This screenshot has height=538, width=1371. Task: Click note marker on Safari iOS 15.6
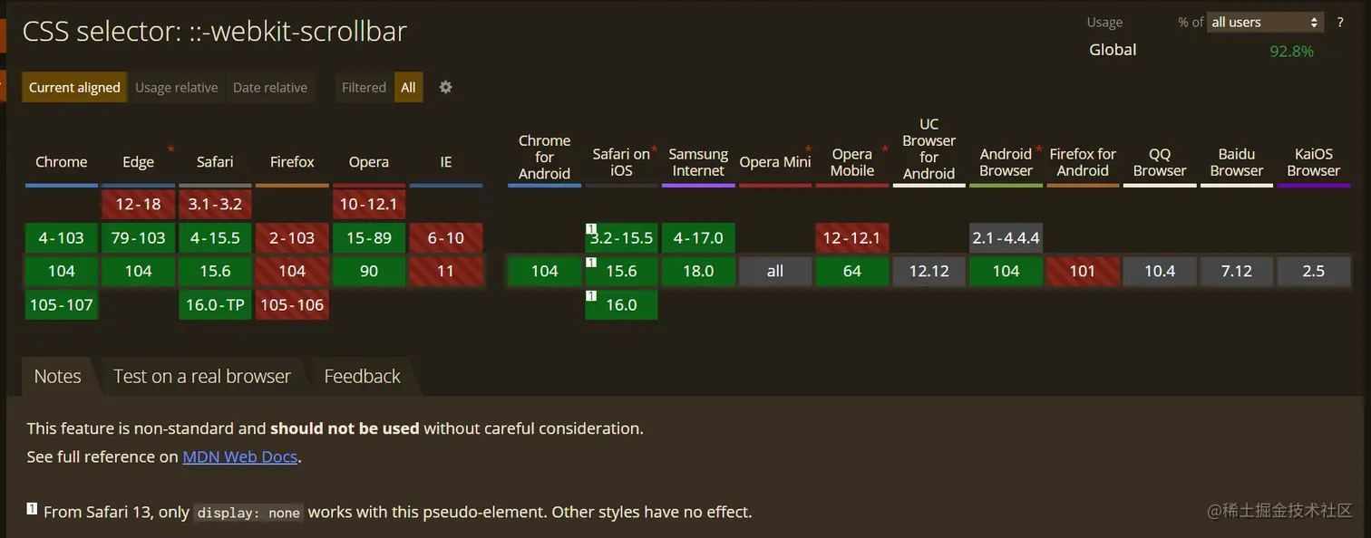point(590,263)
